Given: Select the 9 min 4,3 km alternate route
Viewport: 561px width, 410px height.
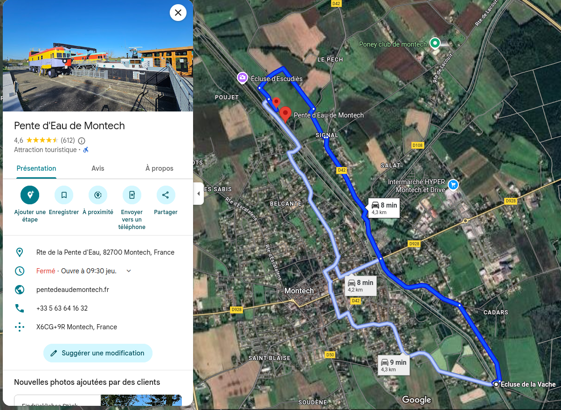Looking at the screenshot, I should 394,365.
